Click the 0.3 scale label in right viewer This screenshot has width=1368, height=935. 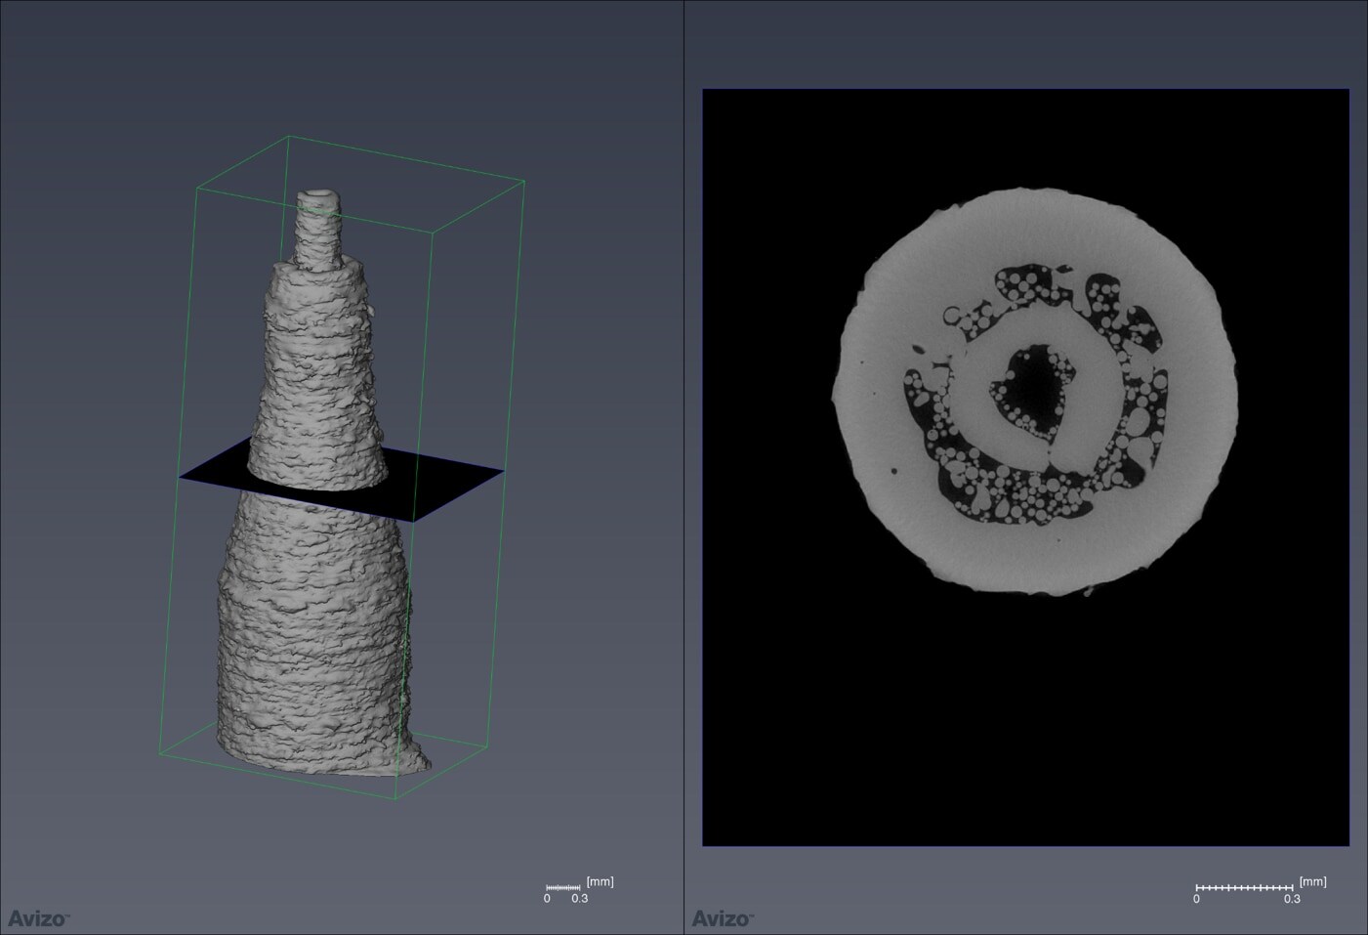click(x=1292, y=899)
